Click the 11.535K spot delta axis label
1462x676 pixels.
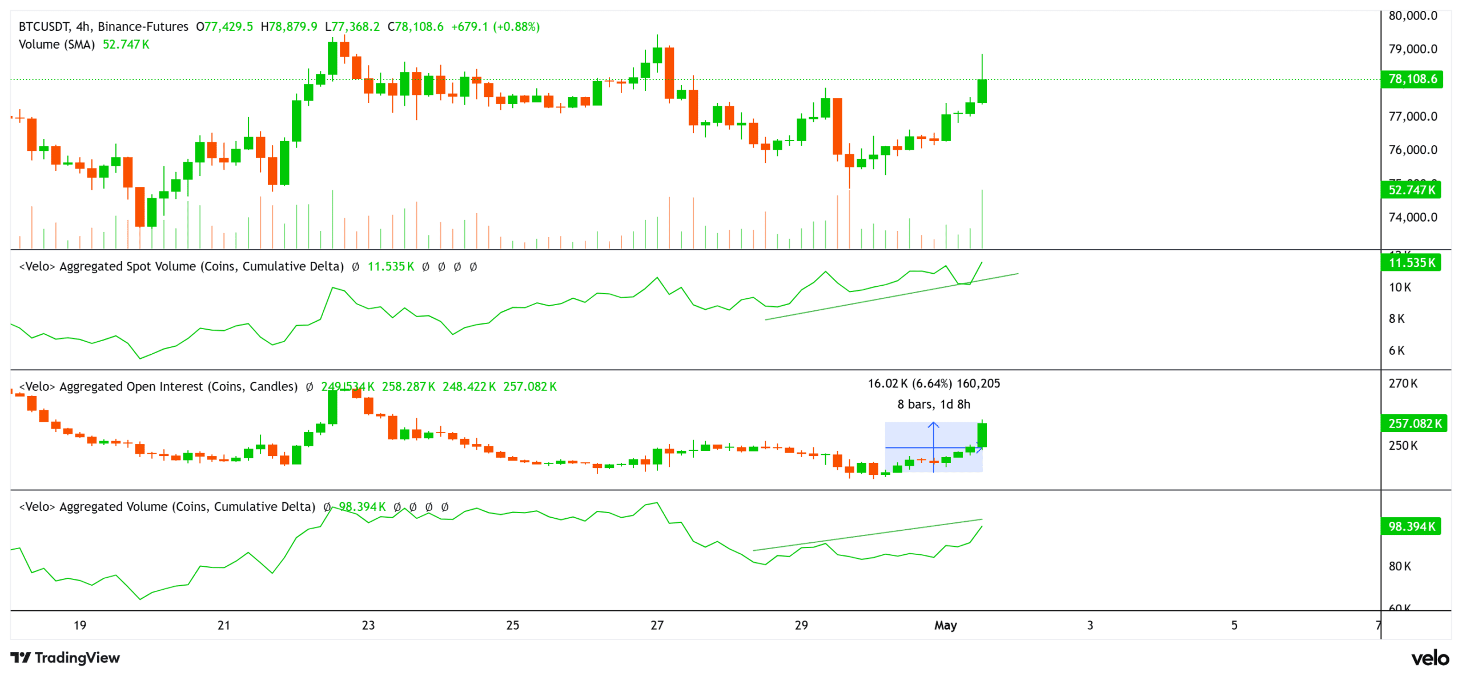point(1411,263)
